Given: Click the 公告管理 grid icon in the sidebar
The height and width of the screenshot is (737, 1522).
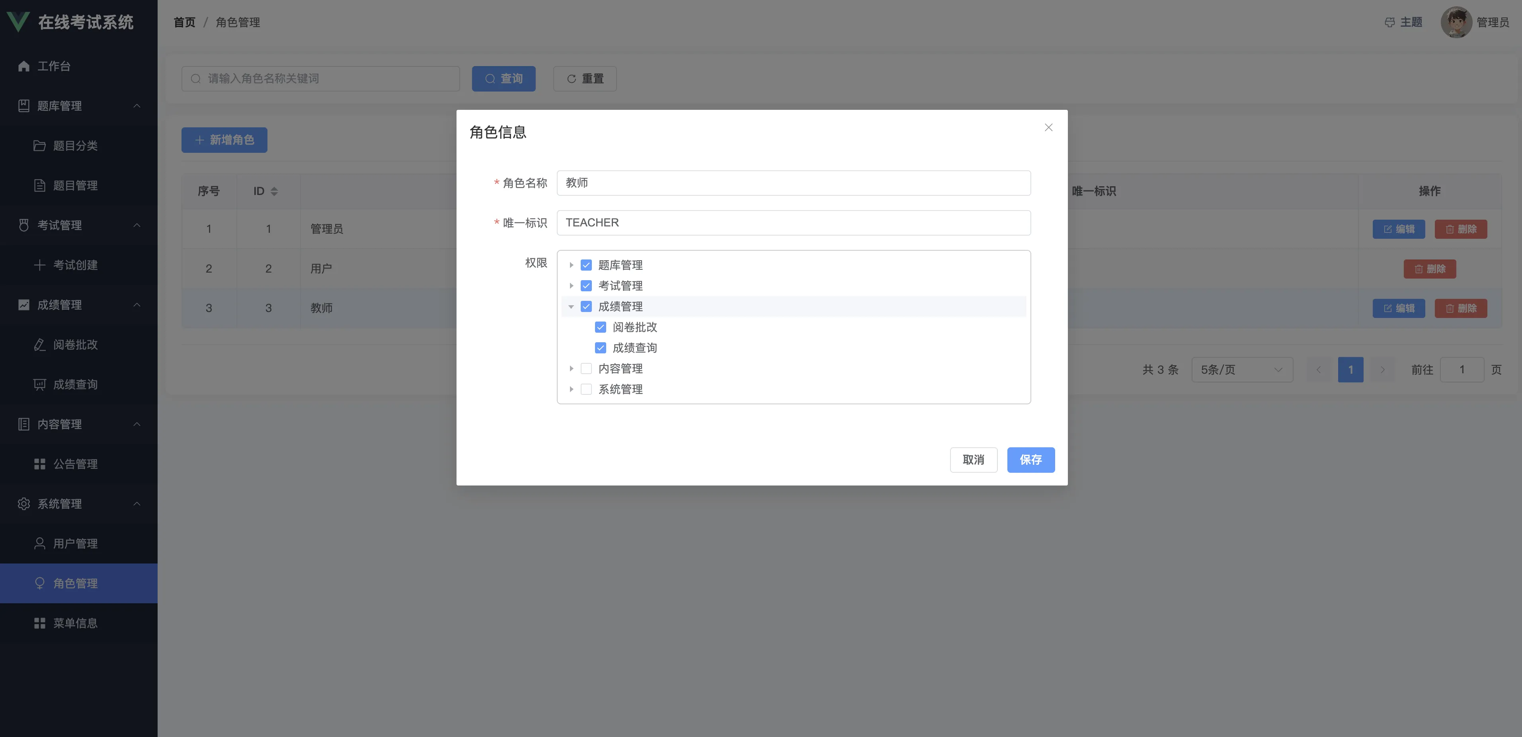Looking at the screenshot, I should [x=39, y=464].
